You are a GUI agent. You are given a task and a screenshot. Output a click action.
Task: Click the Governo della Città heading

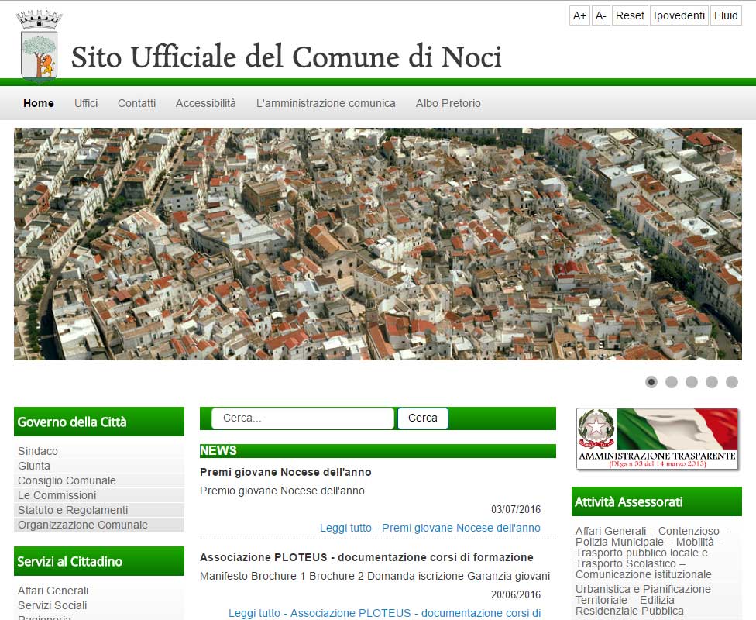point(72,422)
